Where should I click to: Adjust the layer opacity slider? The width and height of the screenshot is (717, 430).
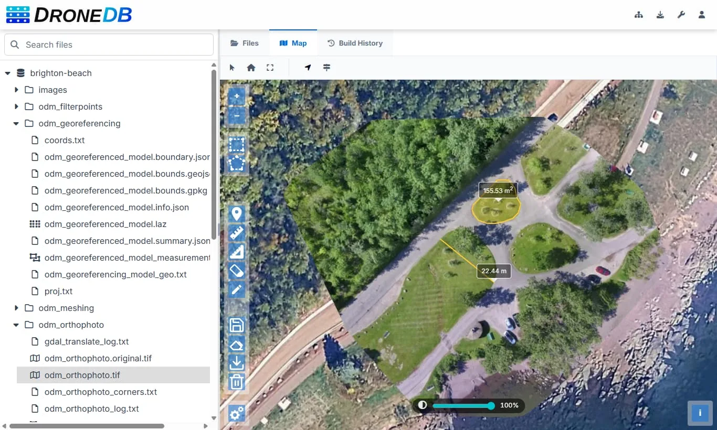tap(462, 406)
